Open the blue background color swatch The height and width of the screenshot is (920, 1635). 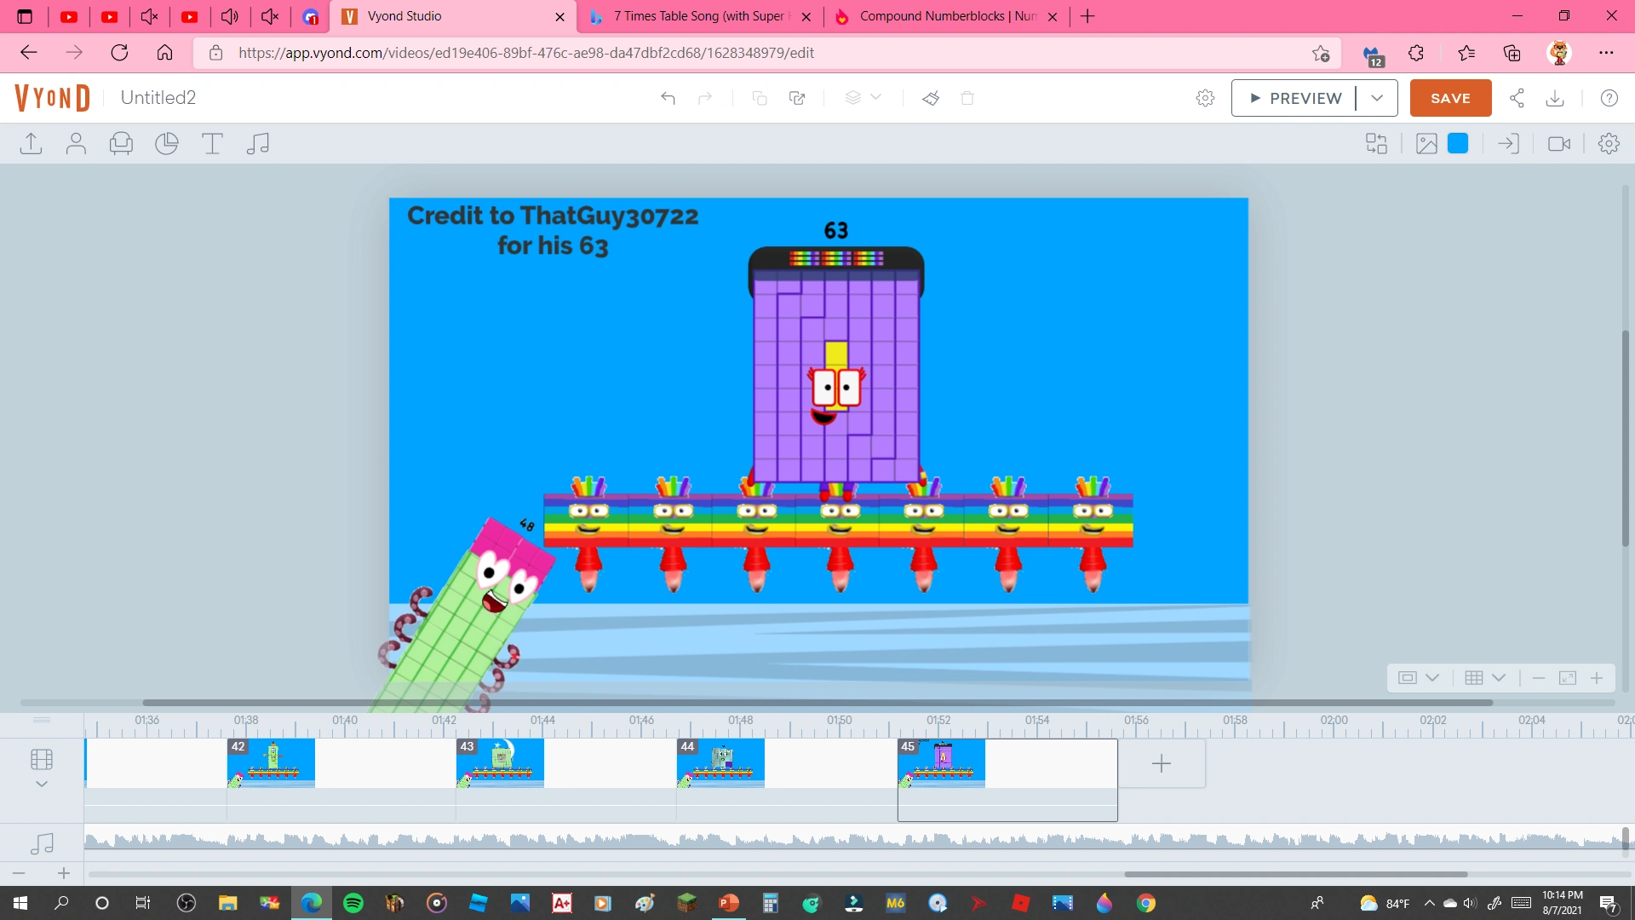click(x=1458, y=144)
